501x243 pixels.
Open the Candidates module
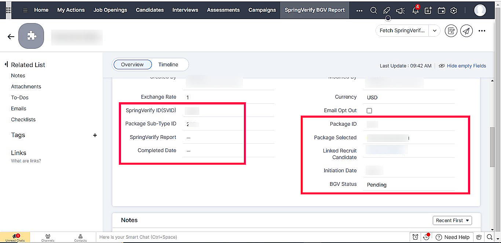[150, 10]
